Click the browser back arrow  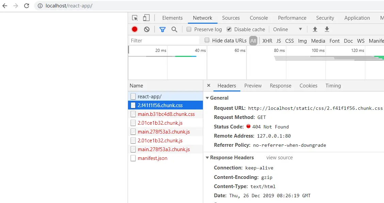(x=5, y=6)
